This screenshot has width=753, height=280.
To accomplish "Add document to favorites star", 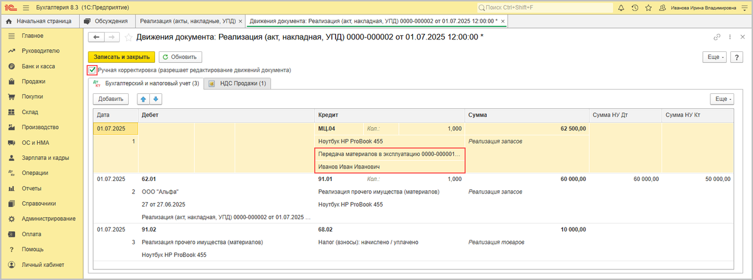I will (x=129, y=37).
